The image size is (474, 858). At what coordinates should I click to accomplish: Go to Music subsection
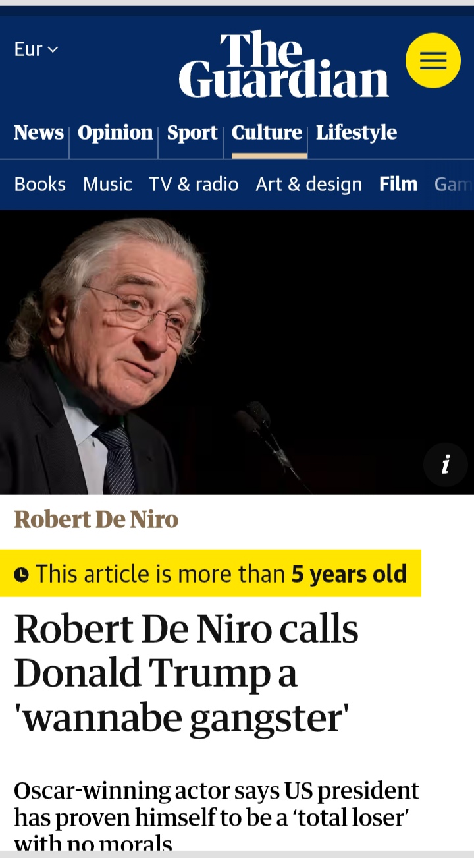tap(107, 184)
